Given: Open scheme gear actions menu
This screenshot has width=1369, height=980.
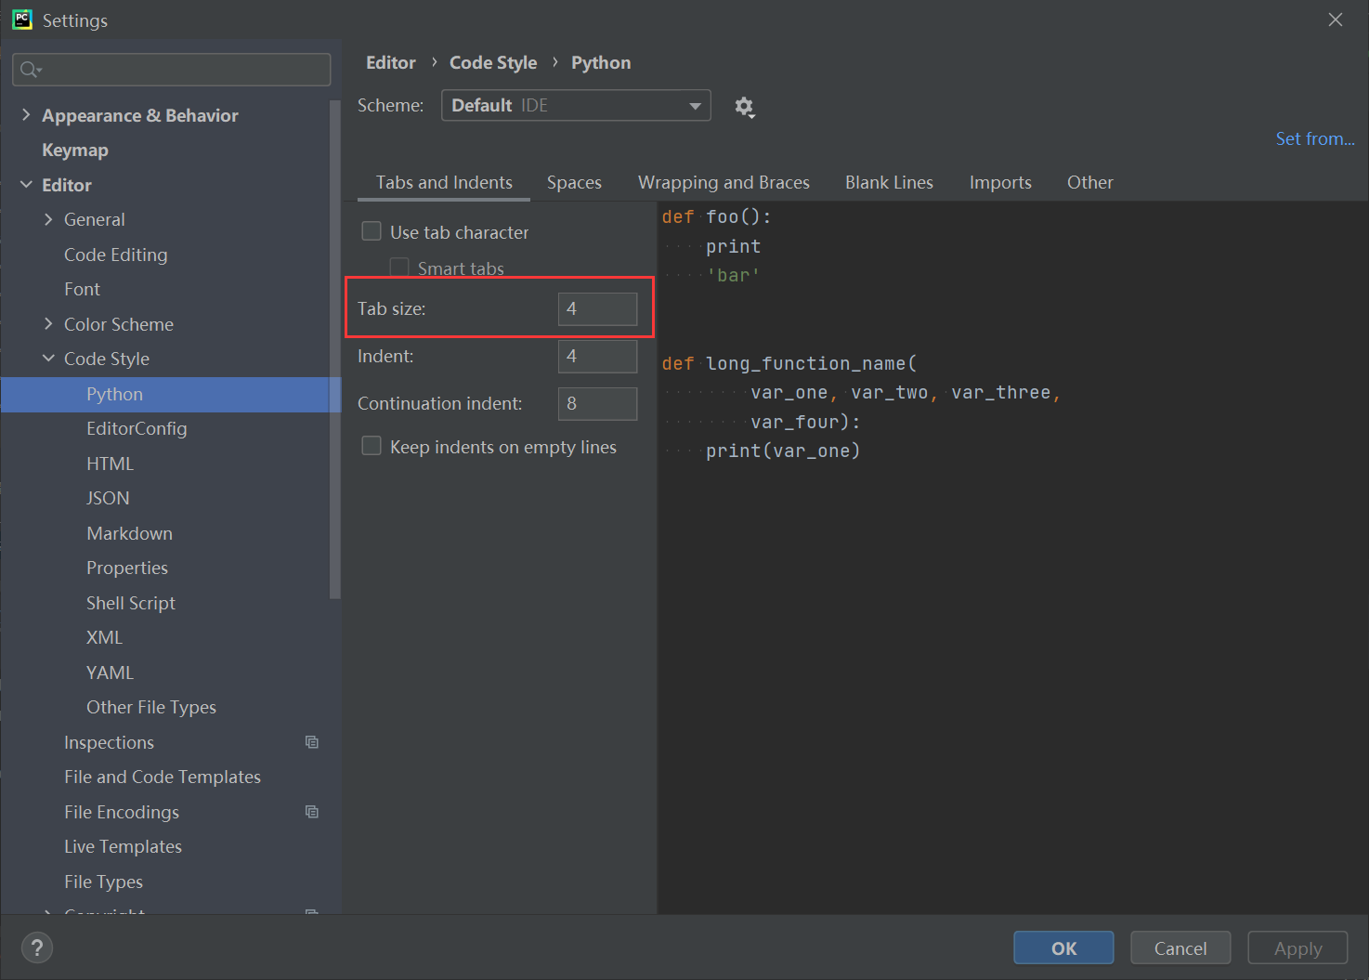Looking at the screenshot, I should pyautogui.click(x=744, y=107).
